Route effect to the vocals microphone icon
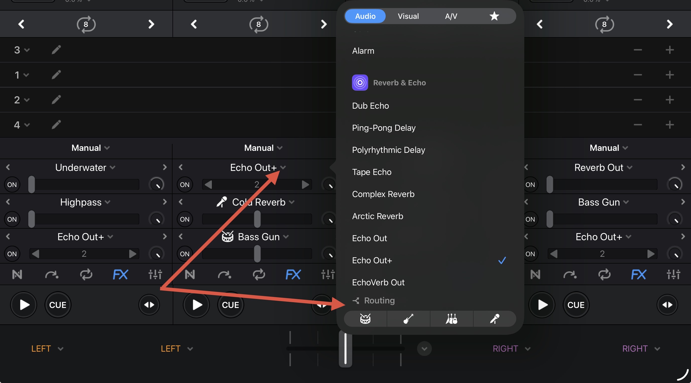 point(494,319)
